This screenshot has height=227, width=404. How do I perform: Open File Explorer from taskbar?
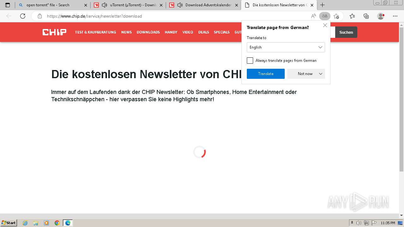[36, 223]
